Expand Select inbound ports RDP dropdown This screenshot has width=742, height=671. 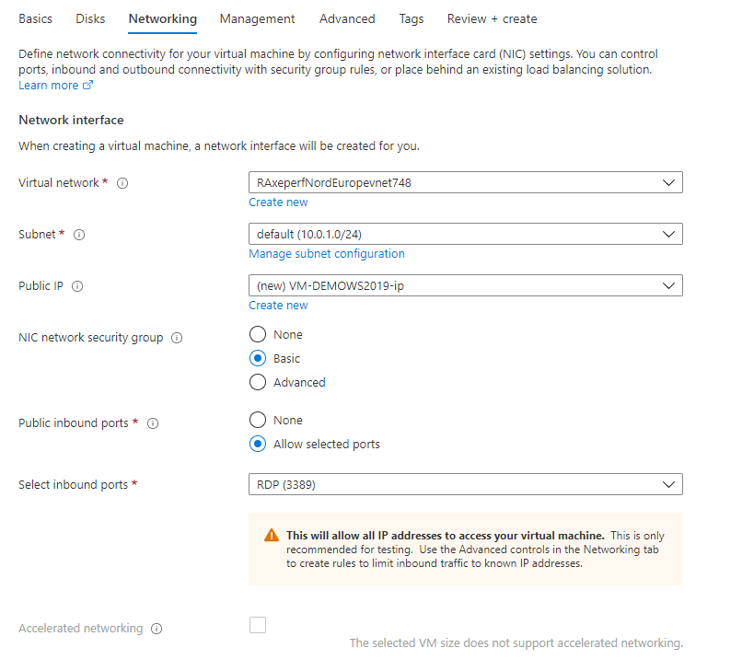pyautogui.click(x=465, y=484)
